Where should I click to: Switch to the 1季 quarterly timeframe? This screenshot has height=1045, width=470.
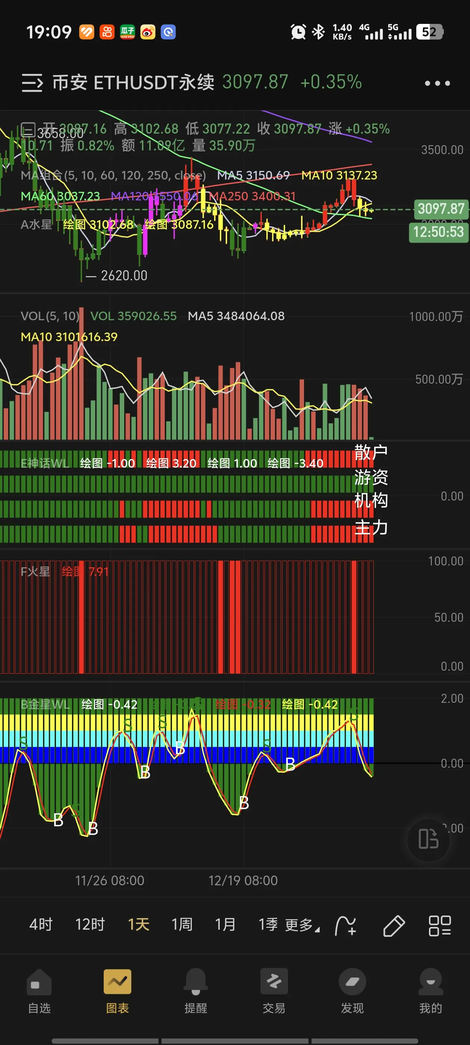point(269,925)
